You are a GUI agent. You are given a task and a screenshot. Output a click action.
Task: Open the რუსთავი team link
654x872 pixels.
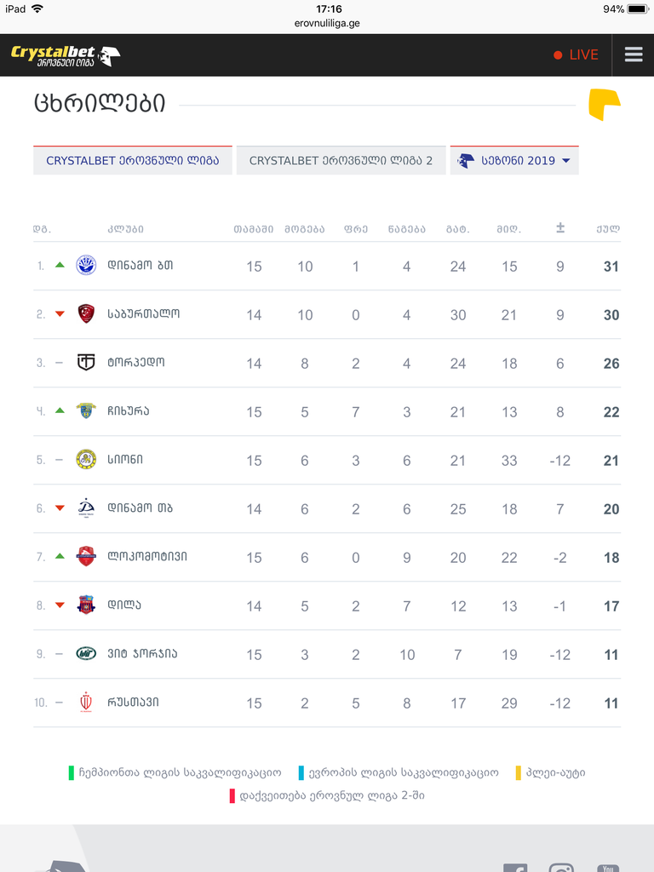click(133, 702)
